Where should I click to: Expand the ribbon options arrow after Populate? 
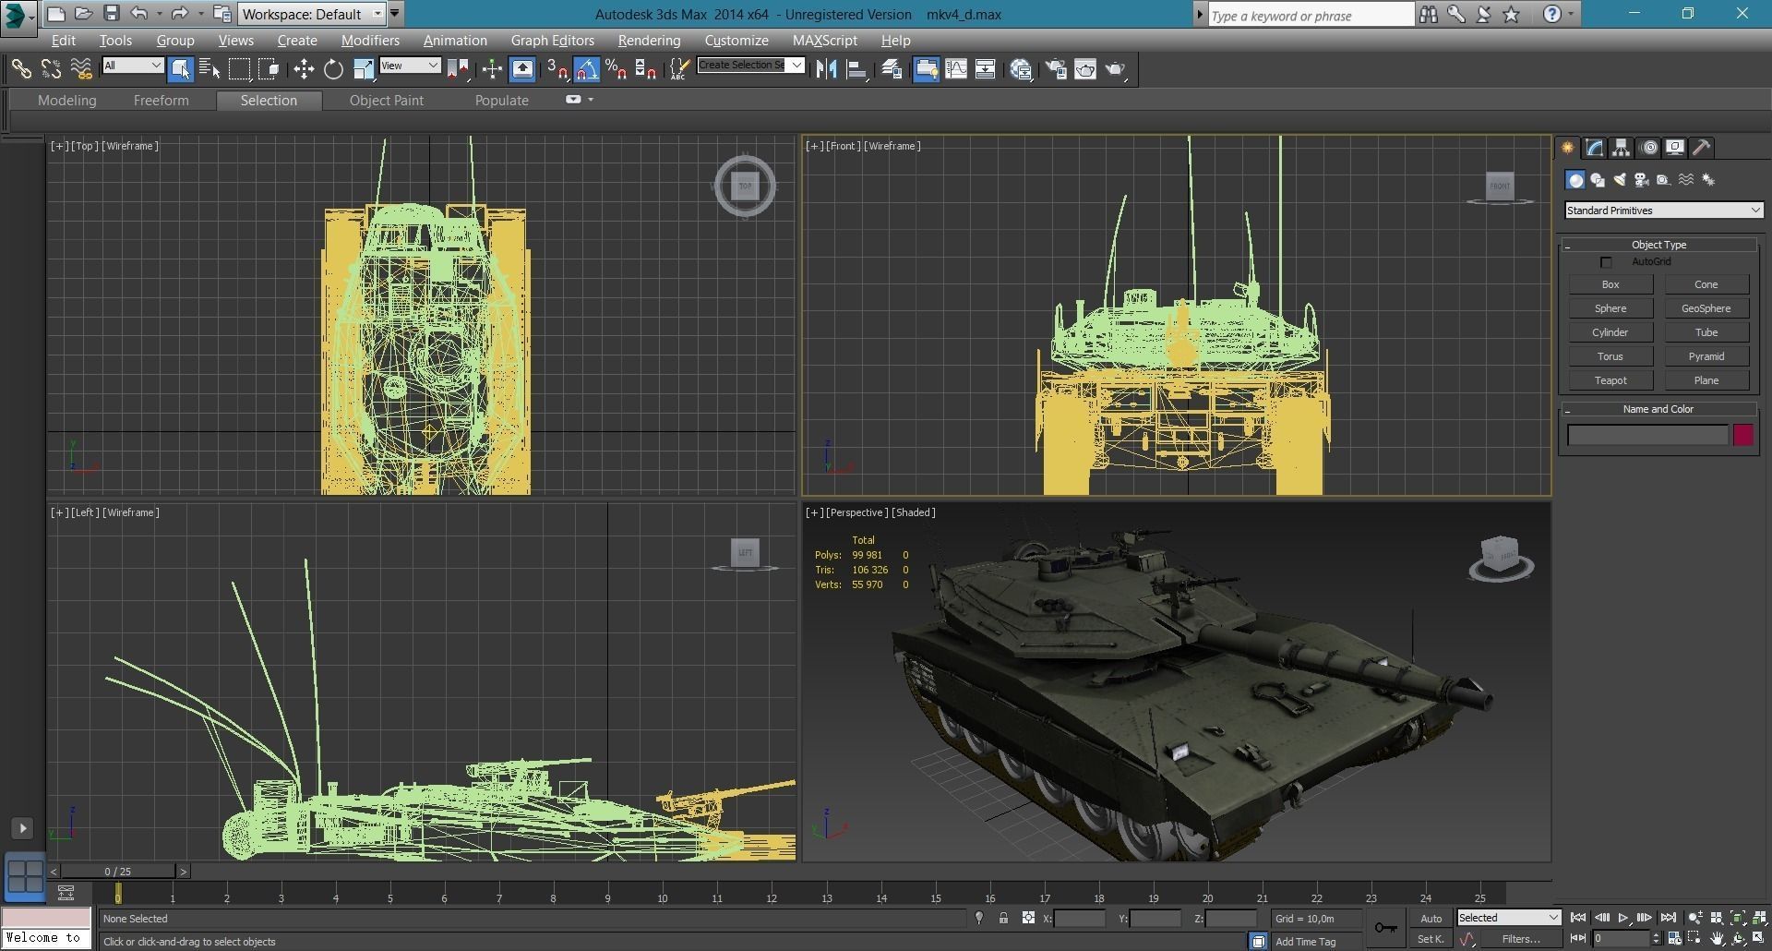[591, 100]
